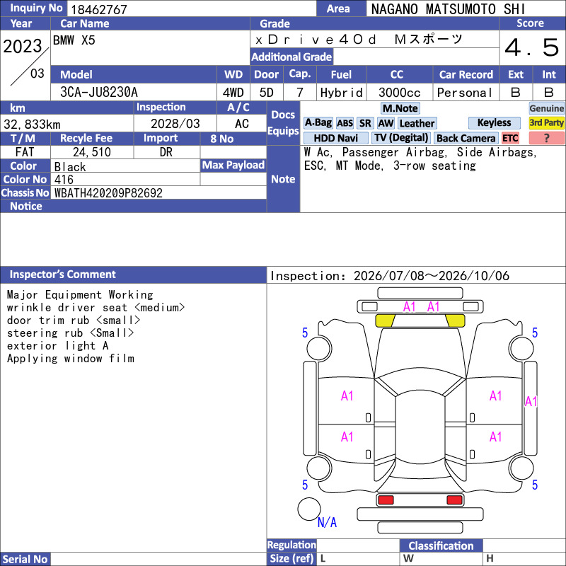Click the ABS equipment badge
566x566 pixels.
pos(345,123)
